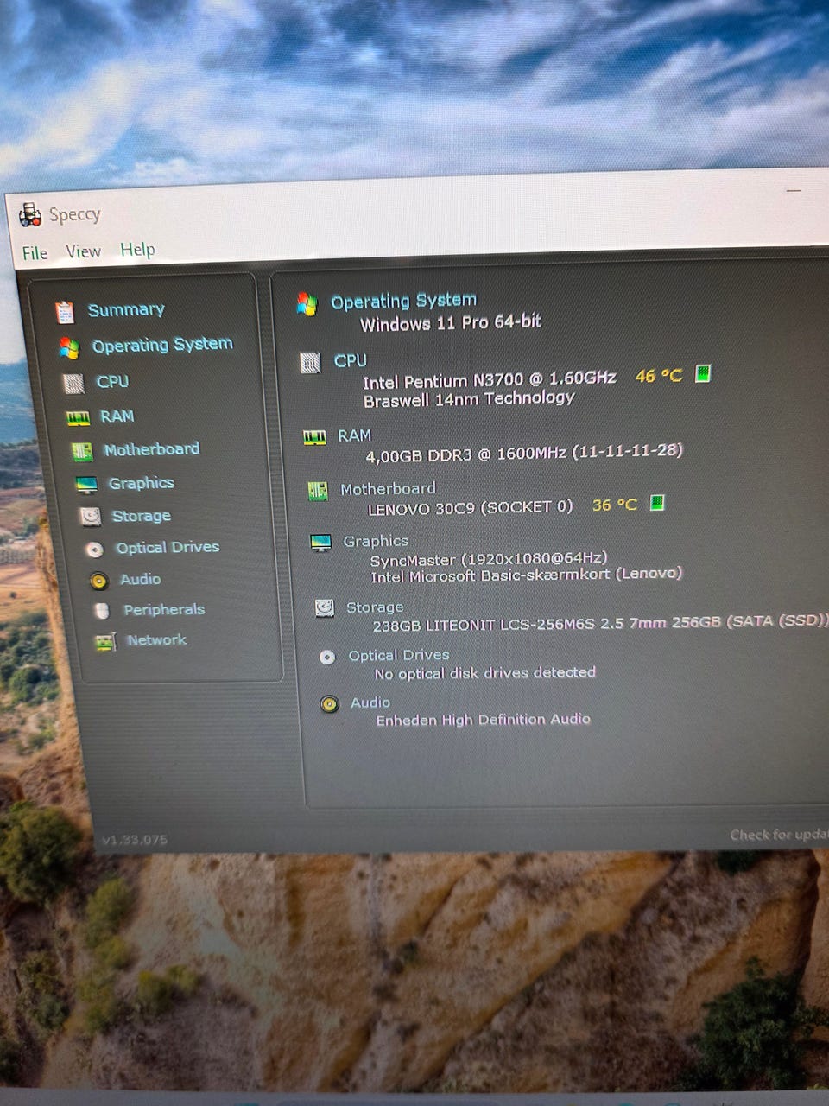829x1106 pixels.
Task: Click the Optical Drives disc icon in summary panel
Action: [327, 658]
